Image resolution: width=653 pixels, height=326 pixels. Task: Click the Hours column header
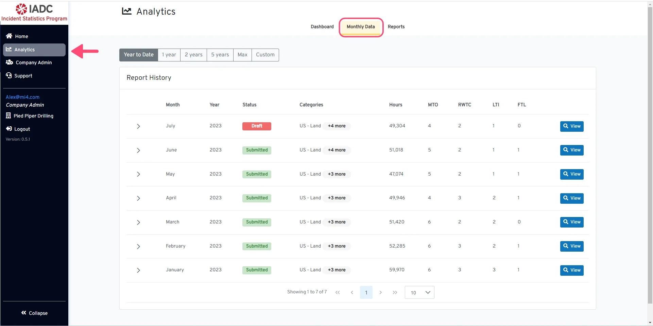[x=396, y=105]
